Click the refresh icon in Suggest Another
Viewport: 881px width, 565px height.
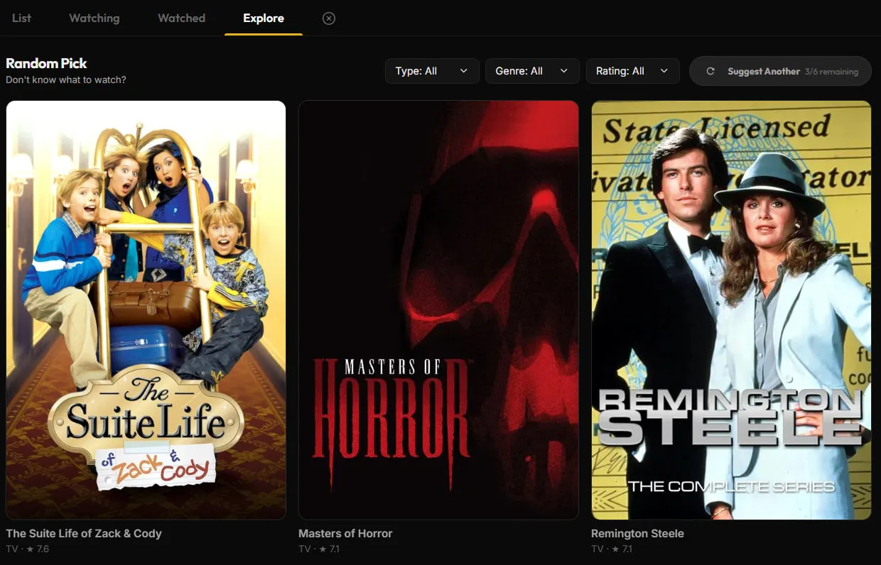pos(710,71)
